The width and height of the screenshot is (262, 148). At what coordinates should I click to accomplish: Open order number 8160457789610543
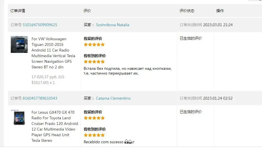(40, 98)
